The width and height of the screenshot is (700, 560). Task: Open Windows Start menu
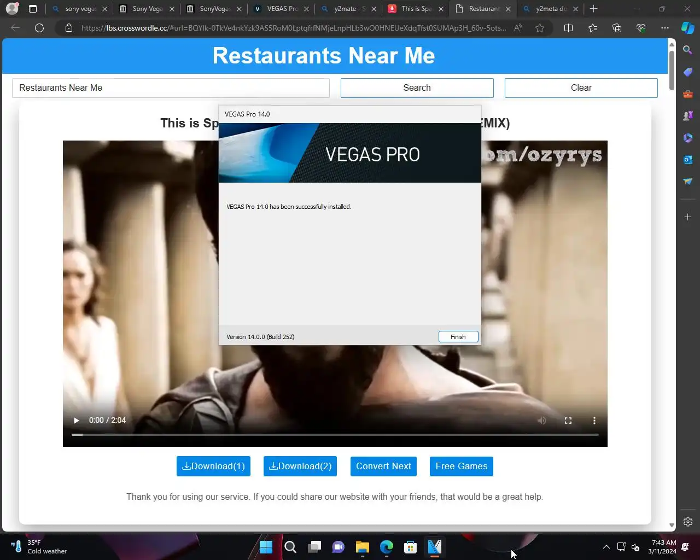click(x=266, y=547)
